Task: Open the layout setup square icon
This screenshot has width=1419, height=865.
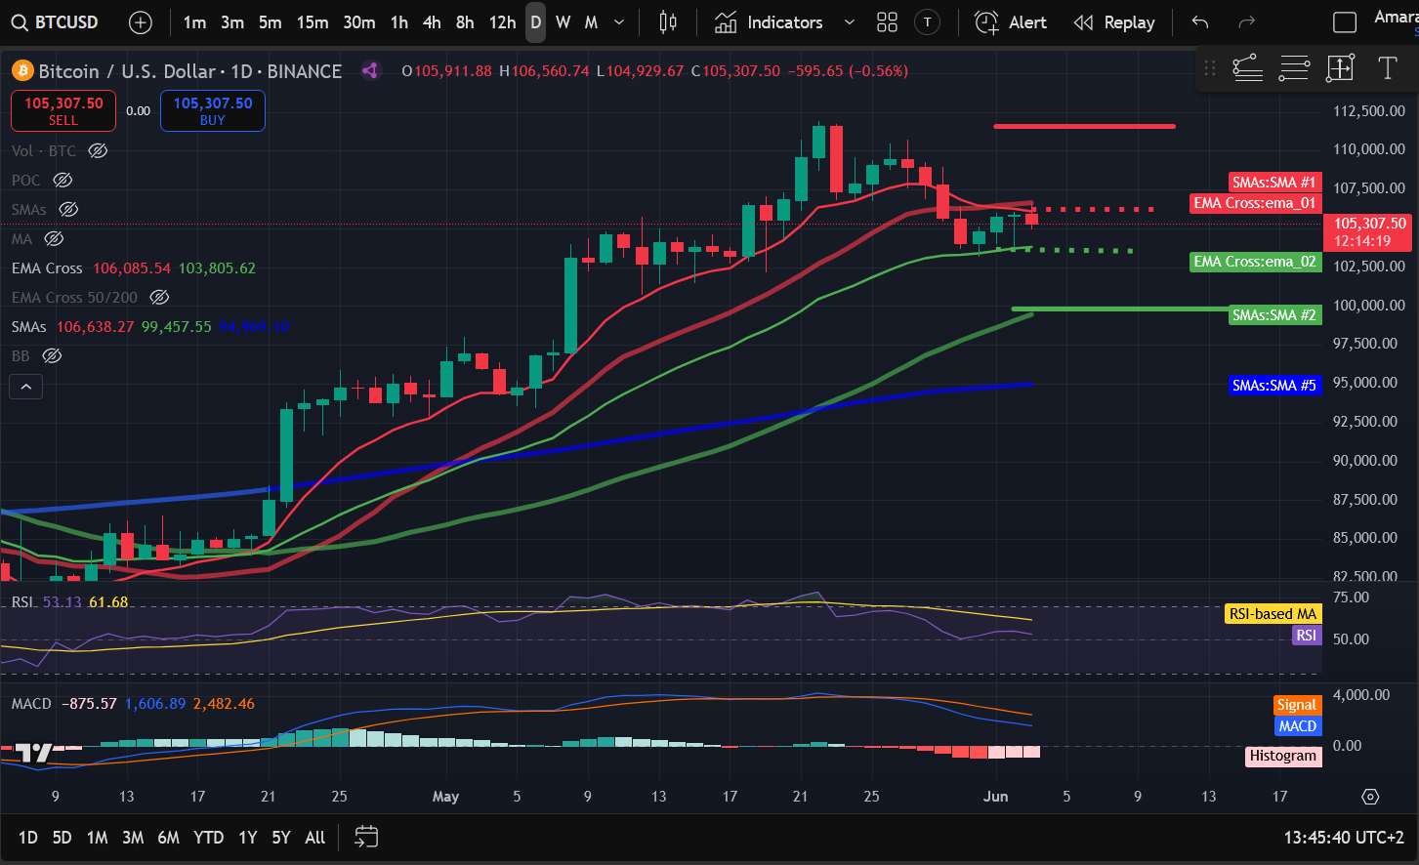Action: click(x=1345, y=22)
